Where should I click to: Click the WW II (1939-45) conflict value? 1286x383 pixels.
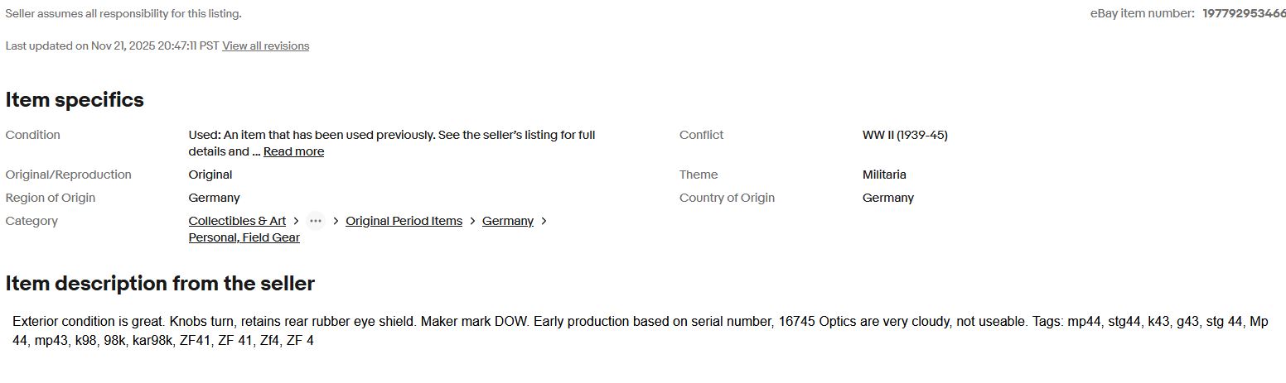905,135
